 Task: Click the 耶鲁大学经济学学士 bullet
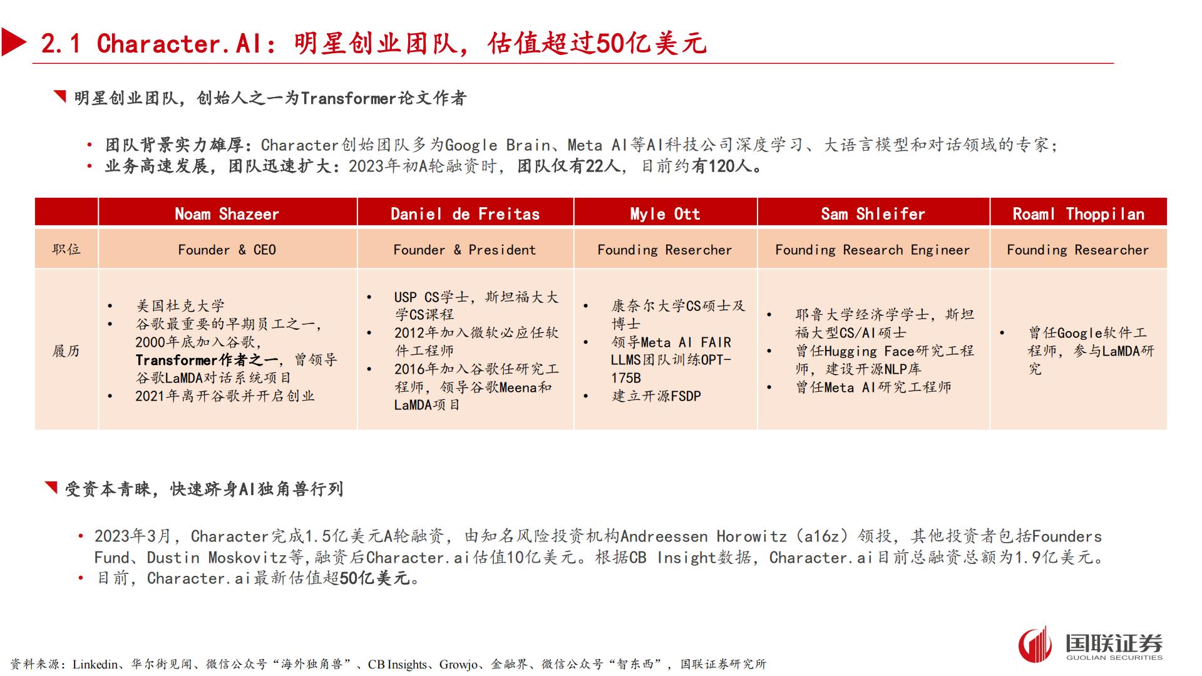point(885,323)
